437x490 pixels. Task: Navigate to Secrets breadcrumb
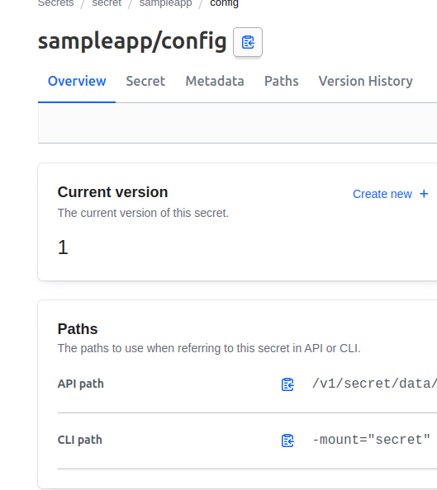(55, 3)
